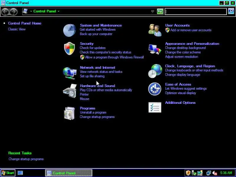The width and height of the screenshot is (236, 177).
Task: Click the Mouse link
Action: (85, 99)
